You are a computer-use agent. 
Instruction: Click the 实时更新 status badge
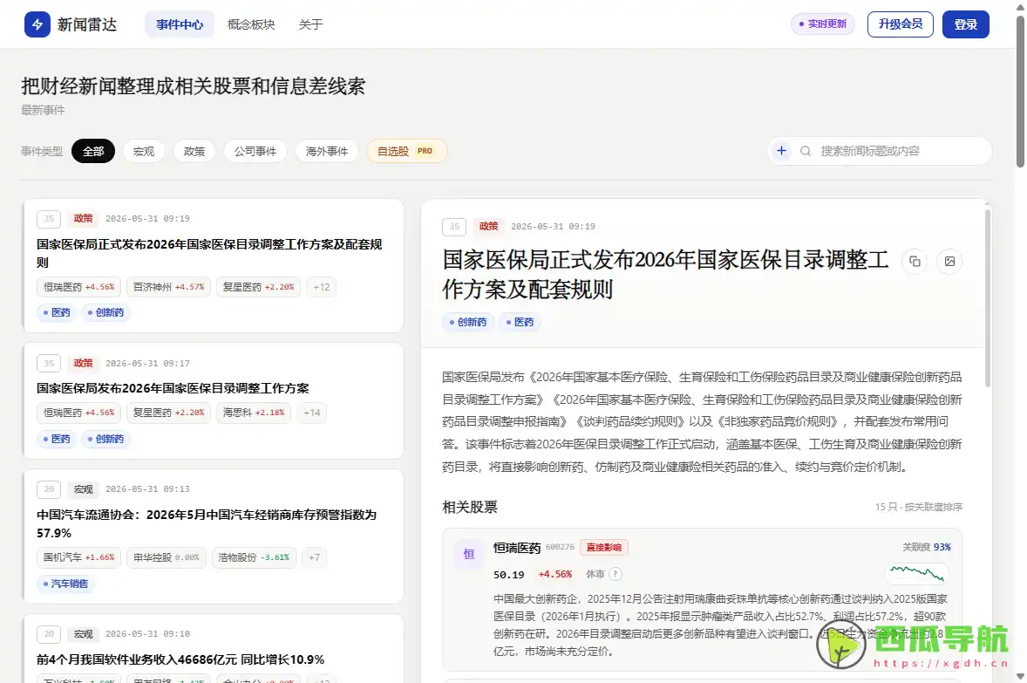coord(823,24)
